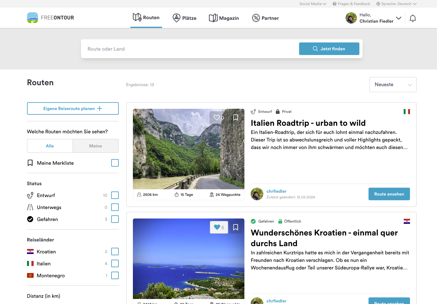This screenshot has width=437, height=304.
Task: Open the Wunderschönes Kroatien route title
Action: pos(324,238)
